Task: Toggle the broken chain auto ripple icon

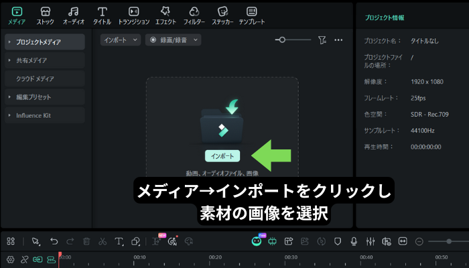Action: (24, 259)
